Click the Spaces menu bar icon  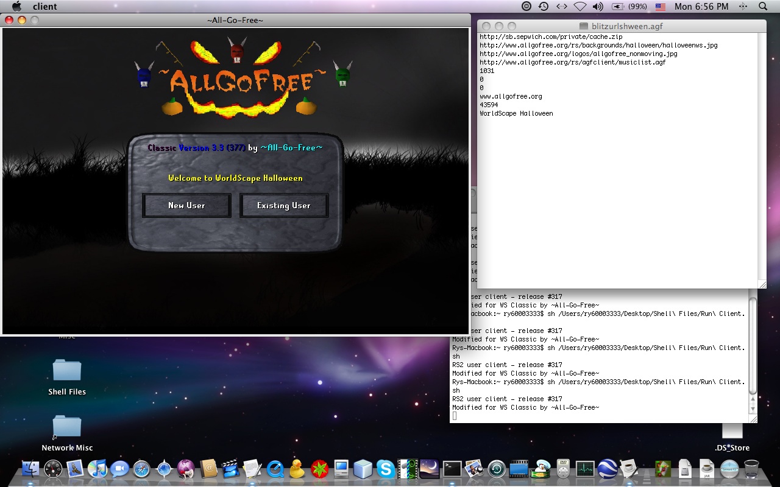tap(743, 7)
